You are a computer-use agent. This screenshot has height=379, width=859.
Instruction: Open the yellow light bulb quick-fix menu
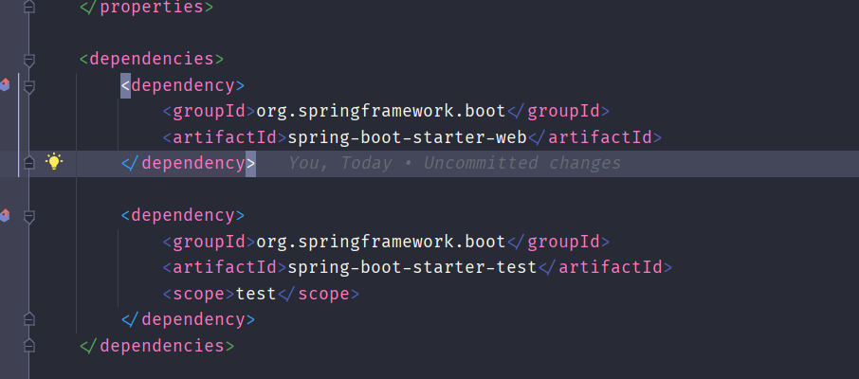click(54, 161)
